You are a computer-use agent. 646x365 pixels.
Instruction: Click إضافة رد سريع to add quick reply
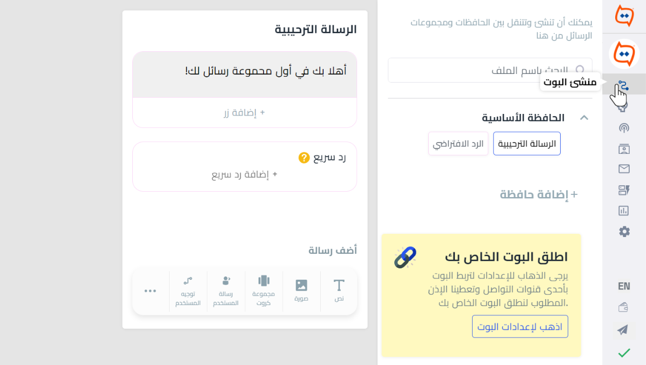244,175
